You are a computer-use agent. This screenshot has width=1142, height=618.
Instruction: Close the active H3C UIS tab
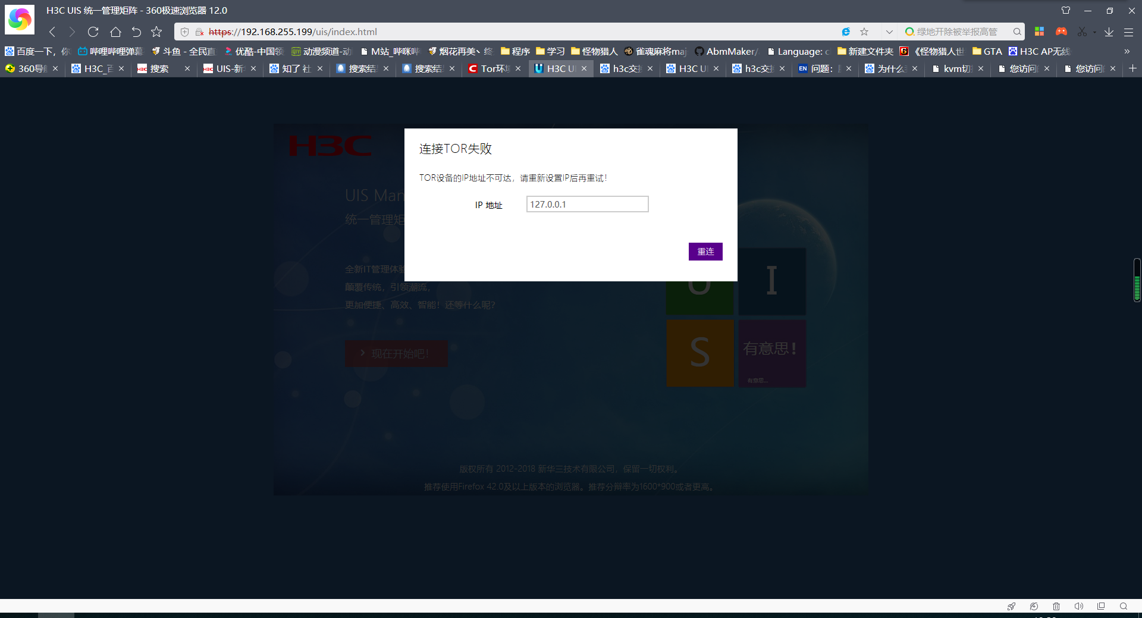(584, 68)
